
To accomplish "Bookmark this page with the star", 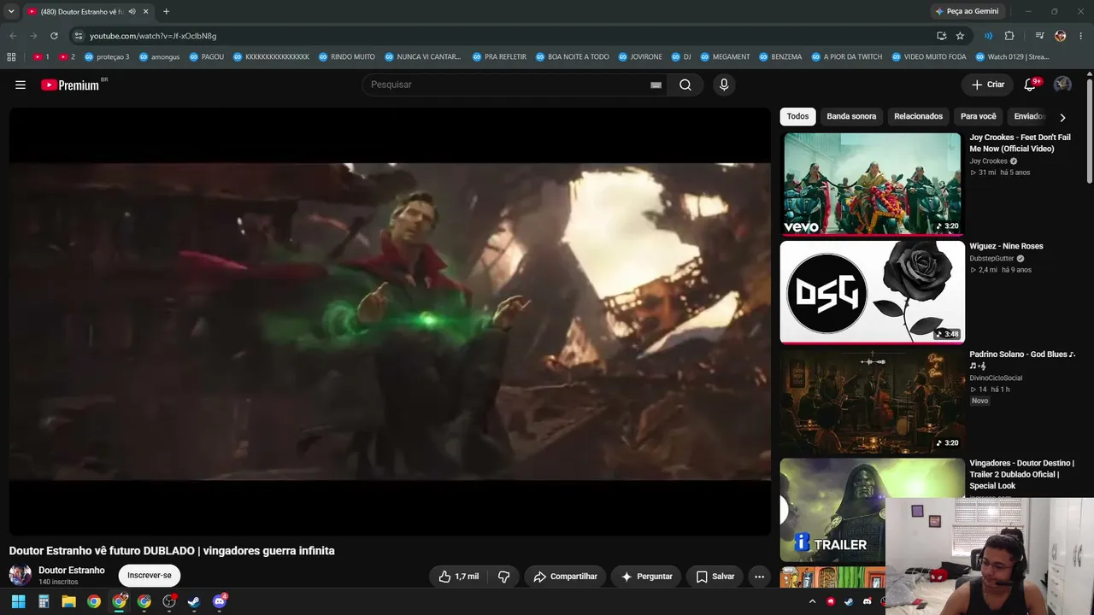I will click(960, 36).
